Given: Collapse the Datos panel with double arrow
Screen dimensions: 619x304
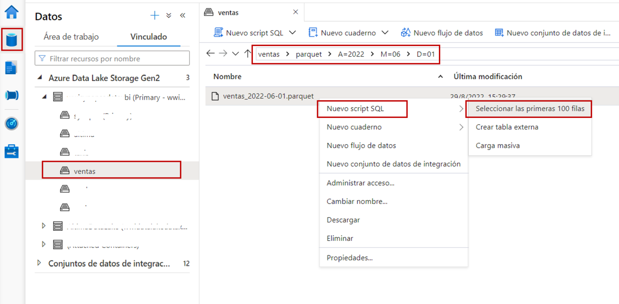Looking at the screenshot, I should [x=183, y=16].
